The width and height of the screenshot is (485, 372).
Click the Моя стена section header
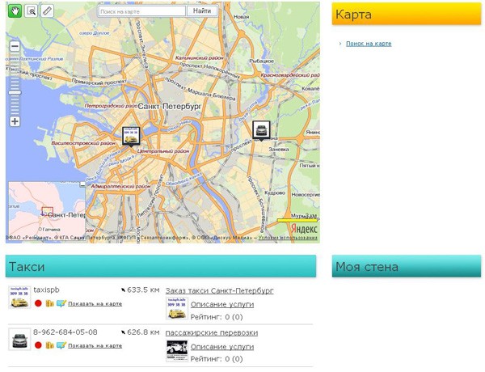click(407, 266)
